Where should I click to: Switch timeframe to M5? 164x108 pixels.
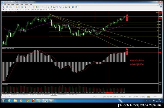pos(36,10)
